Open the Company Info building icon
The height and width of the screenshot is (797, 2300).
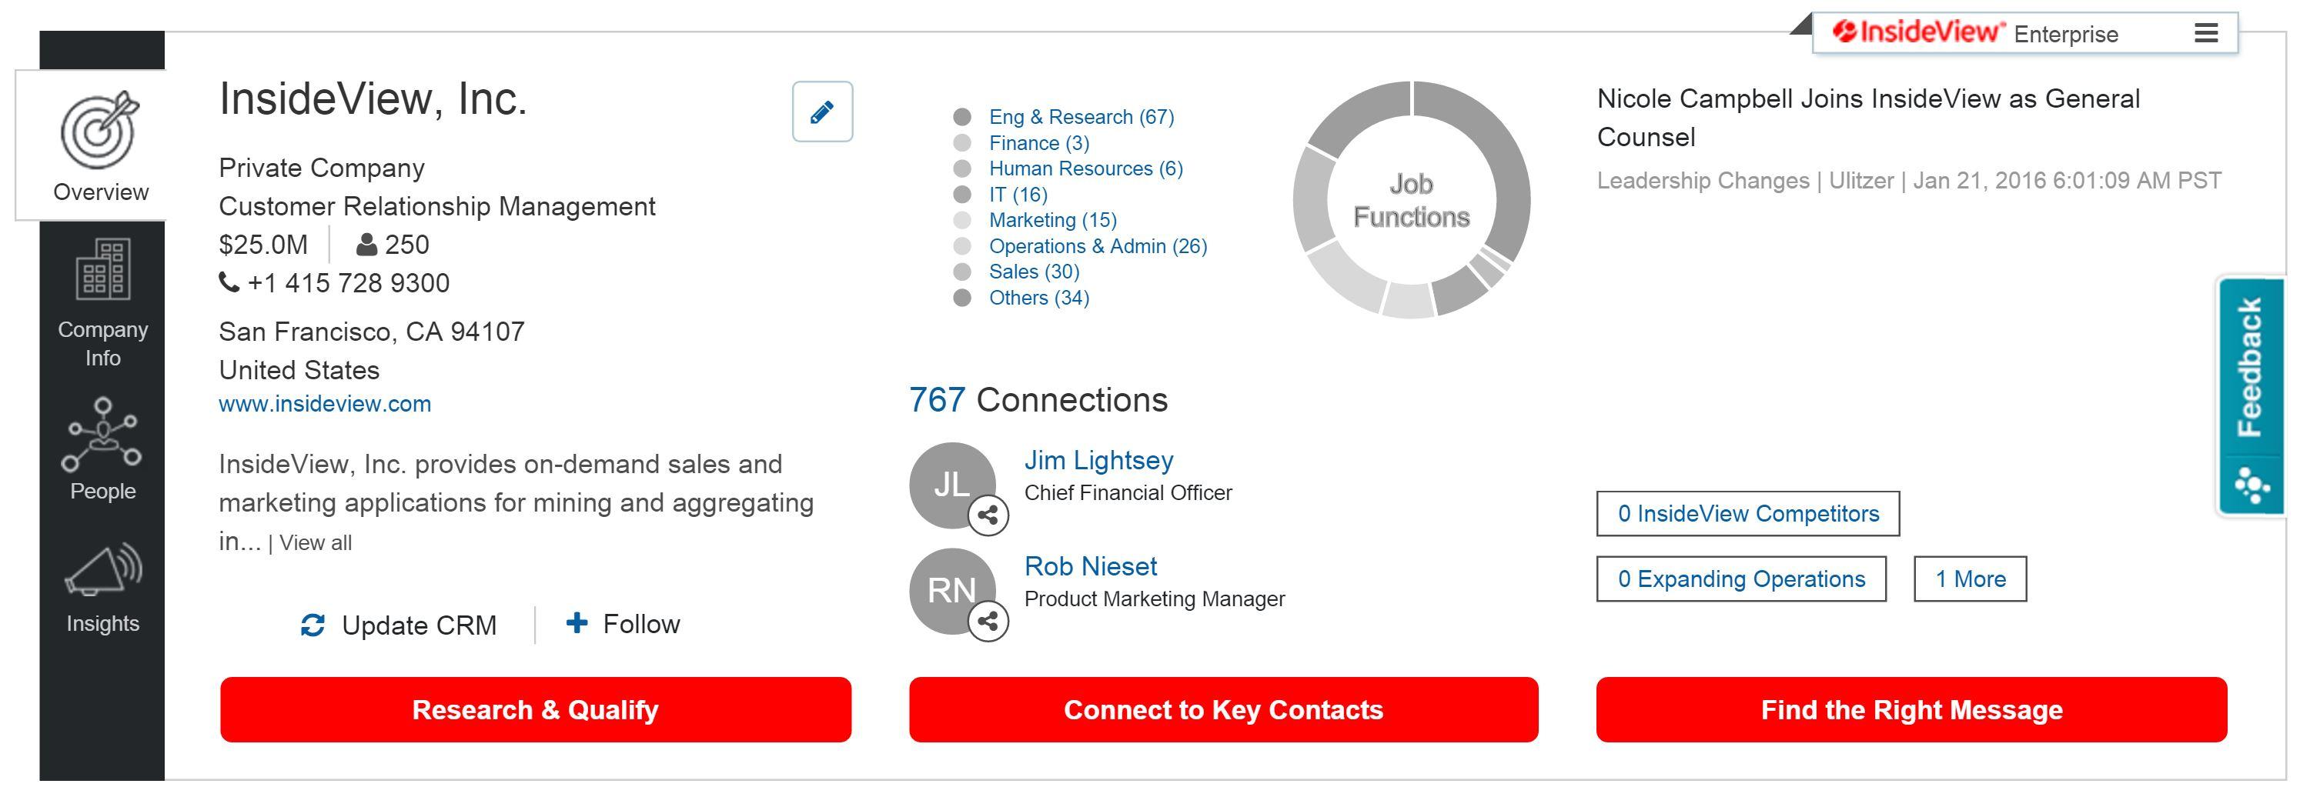(102, 268)
